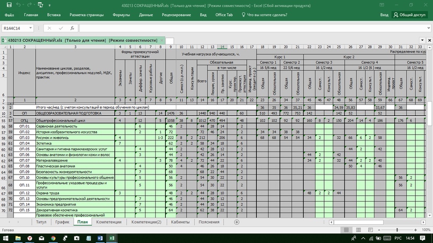Show hidden system tray icons chevron

click(x=363, y=238)
